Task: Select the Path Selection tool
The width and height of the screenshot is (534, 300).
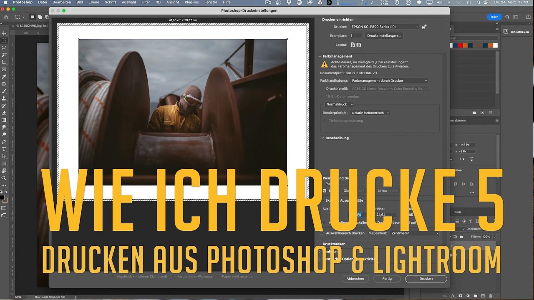Action: 4,156
